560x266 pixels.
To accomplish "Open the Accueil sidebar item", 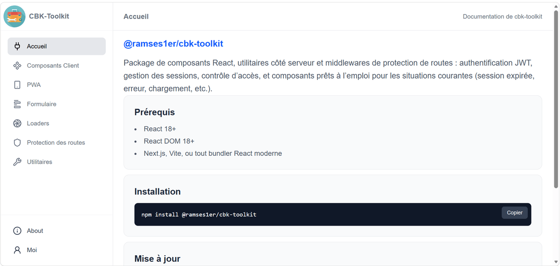I will pos(56,47).
